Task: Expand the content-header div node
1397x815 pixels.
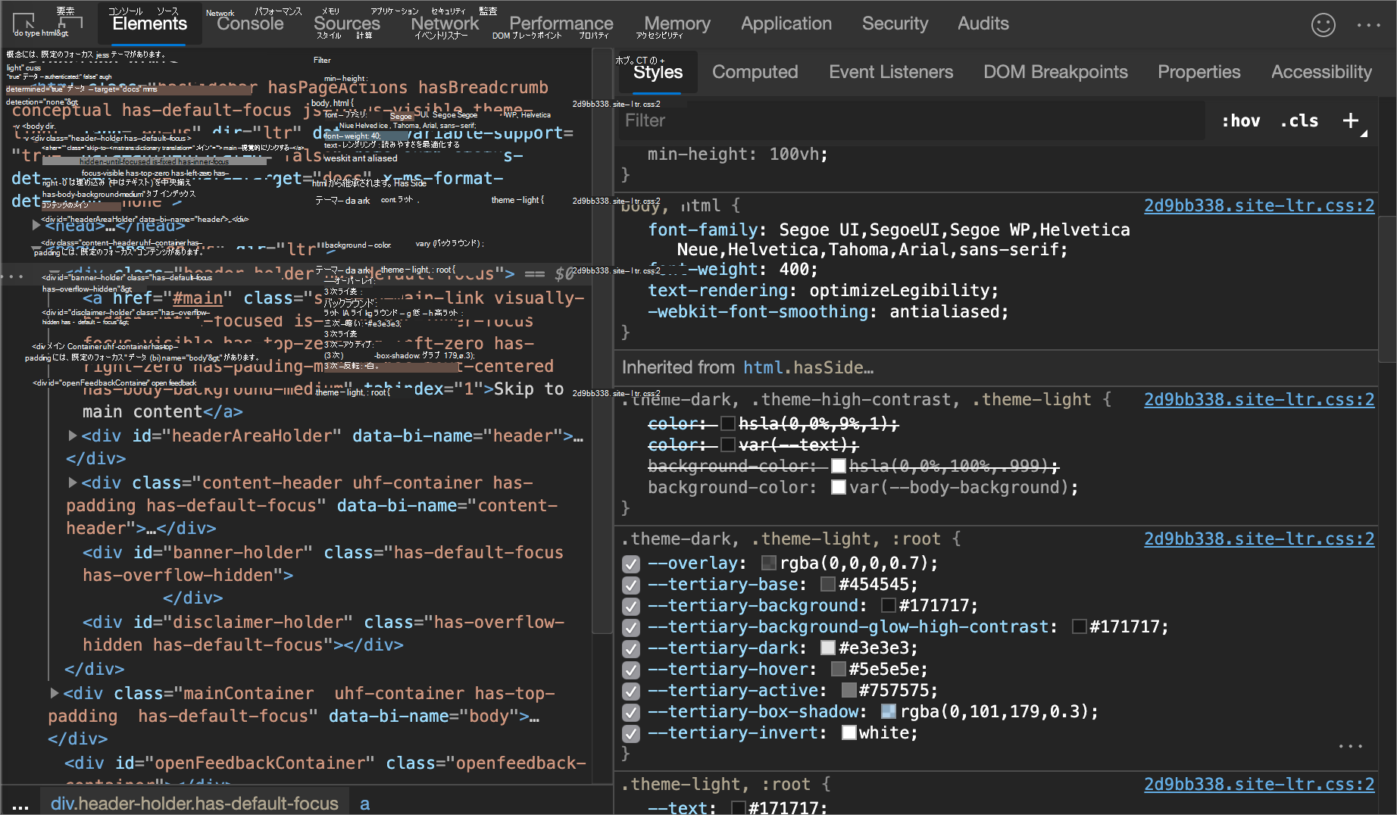Action: [73, 482]
